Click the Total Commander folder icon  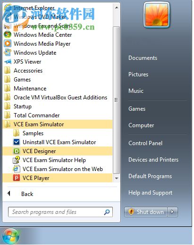click(x=7, y=115)
